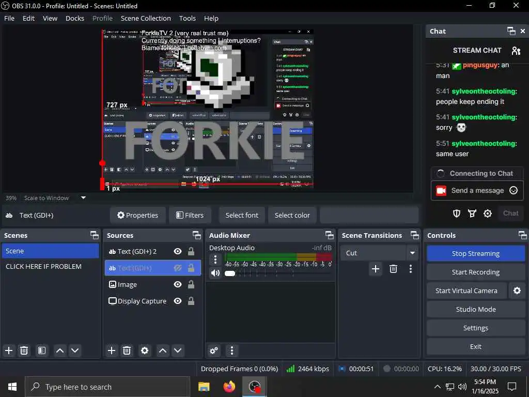The image size is (529, 397).
Task: Click Start Virtual Camera button
Action: click(x=466, y=291)
